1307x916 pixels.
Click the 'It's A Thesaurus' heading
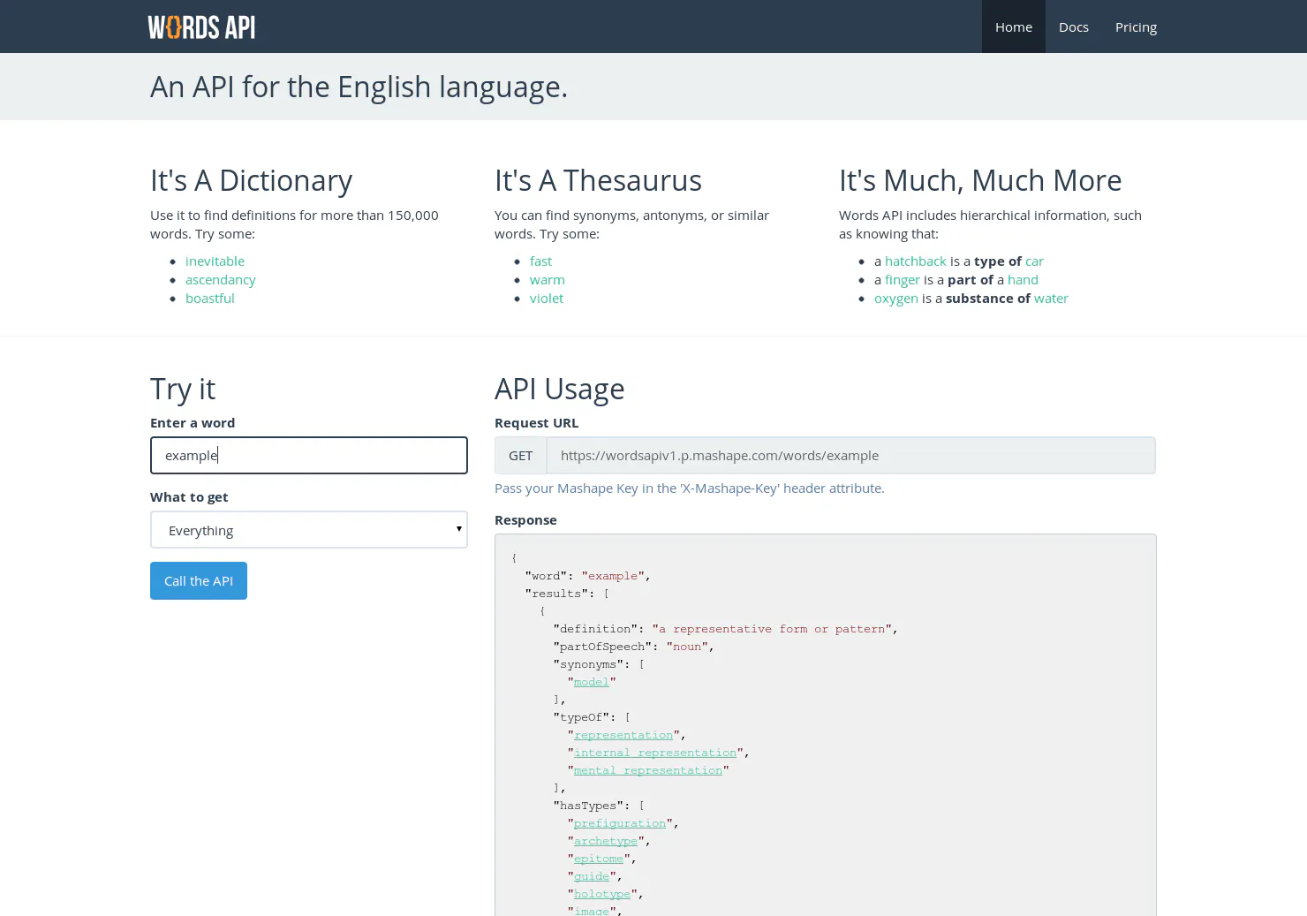[x=598, y=180]
